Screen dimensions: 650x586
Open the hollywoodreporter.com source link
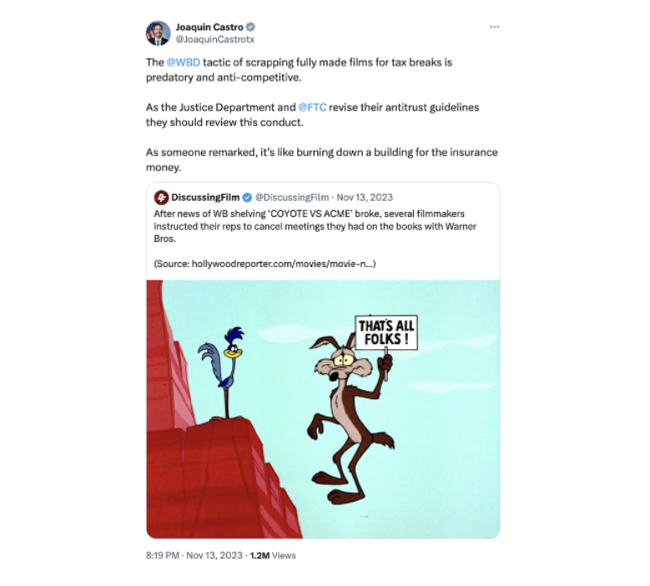[283, 264]
